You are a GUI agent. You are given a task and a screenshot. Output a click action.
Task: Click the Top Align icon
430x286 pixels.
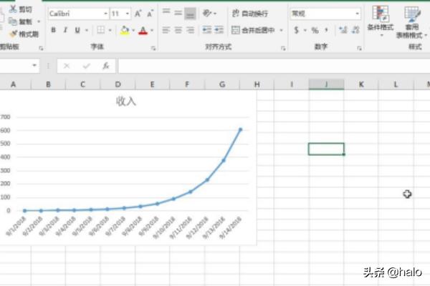166,11
